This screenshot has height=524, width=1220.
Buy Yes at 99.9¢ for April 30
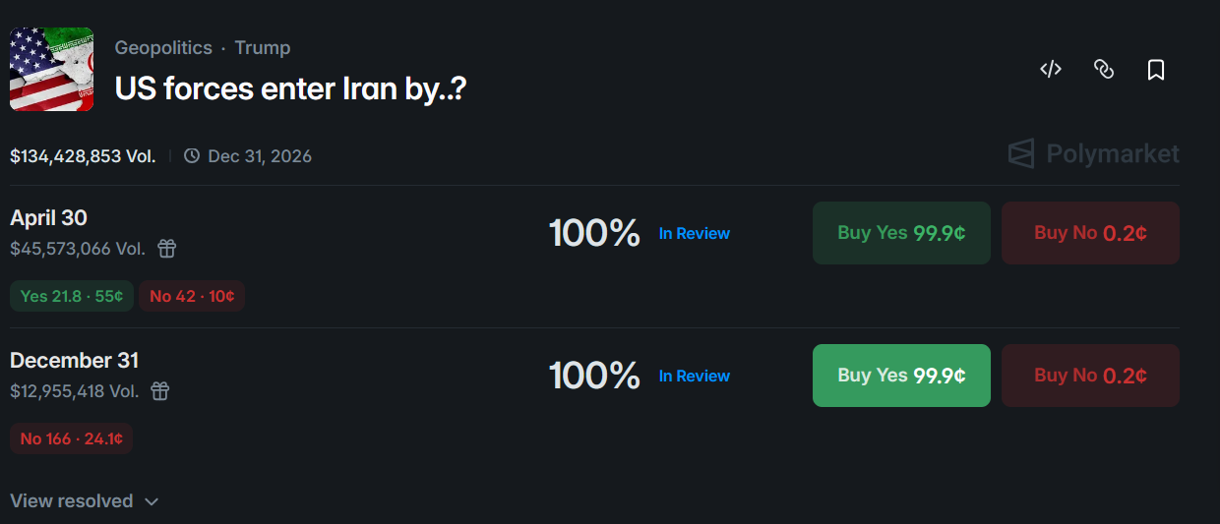[901, 233]
